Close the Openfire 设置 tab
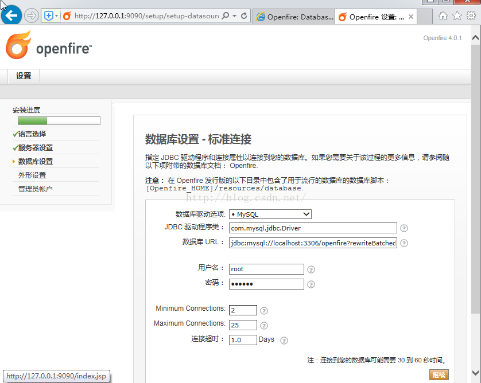This screenshot has height=383, width=481. pyautogui.click(x=411, y=17)
